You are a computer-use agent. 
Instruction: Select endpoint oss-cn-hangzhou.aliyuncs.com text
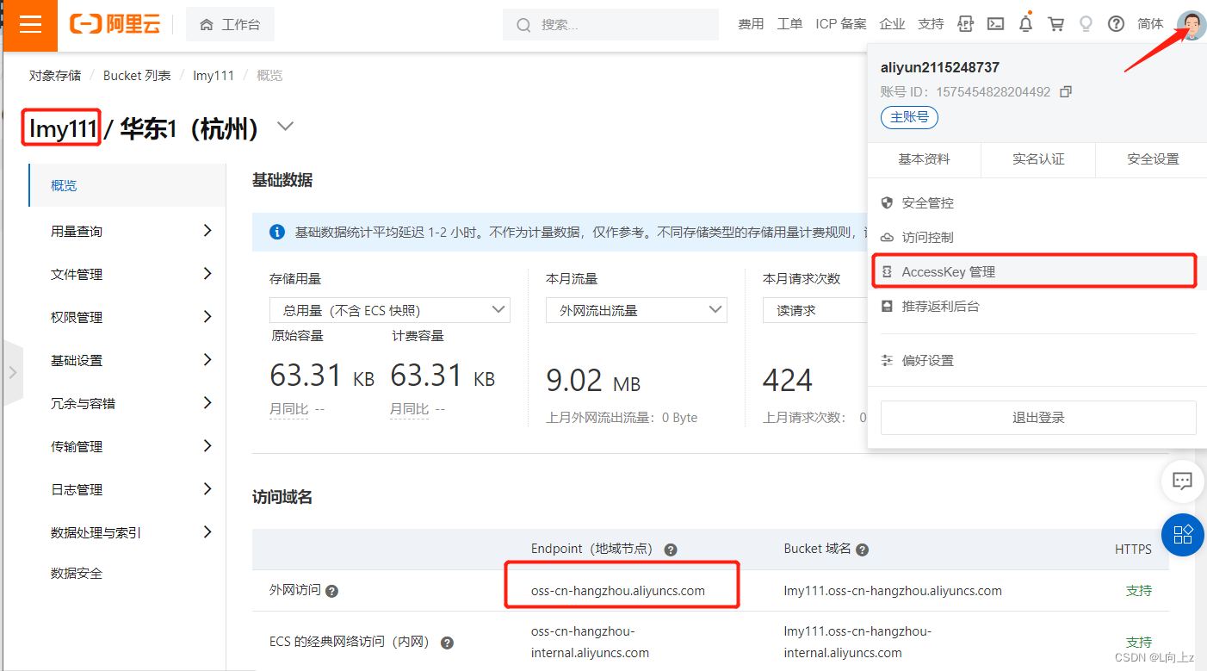618,591
